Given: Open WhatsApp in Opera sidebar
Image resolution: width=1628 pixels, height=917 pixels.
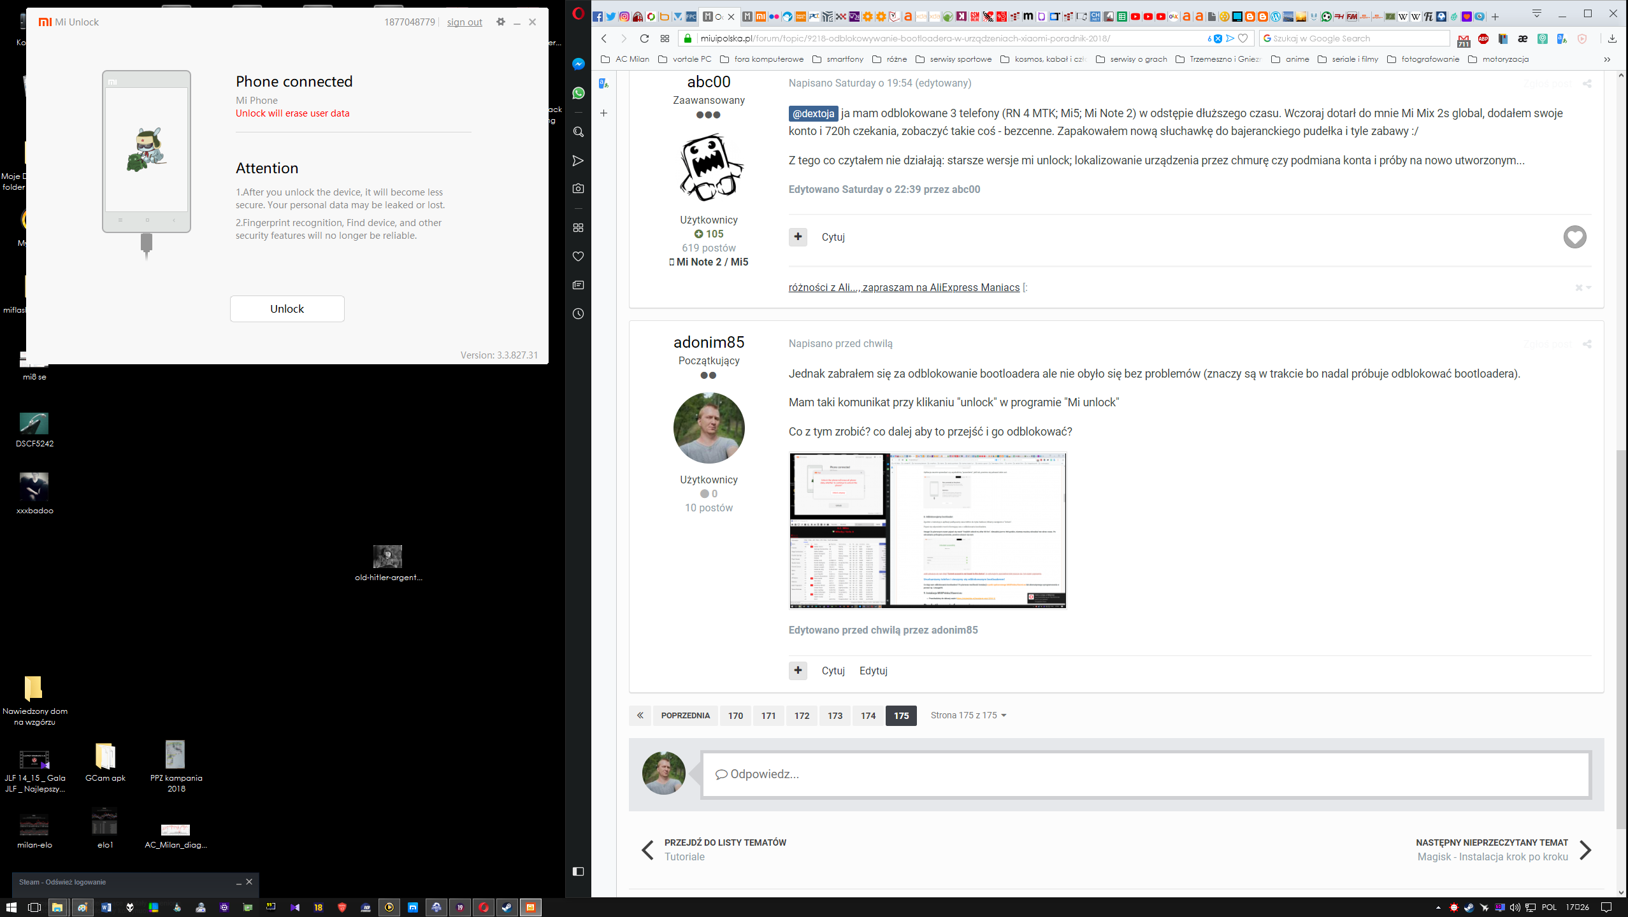Looking at the screenshot, I should [578, 93].
